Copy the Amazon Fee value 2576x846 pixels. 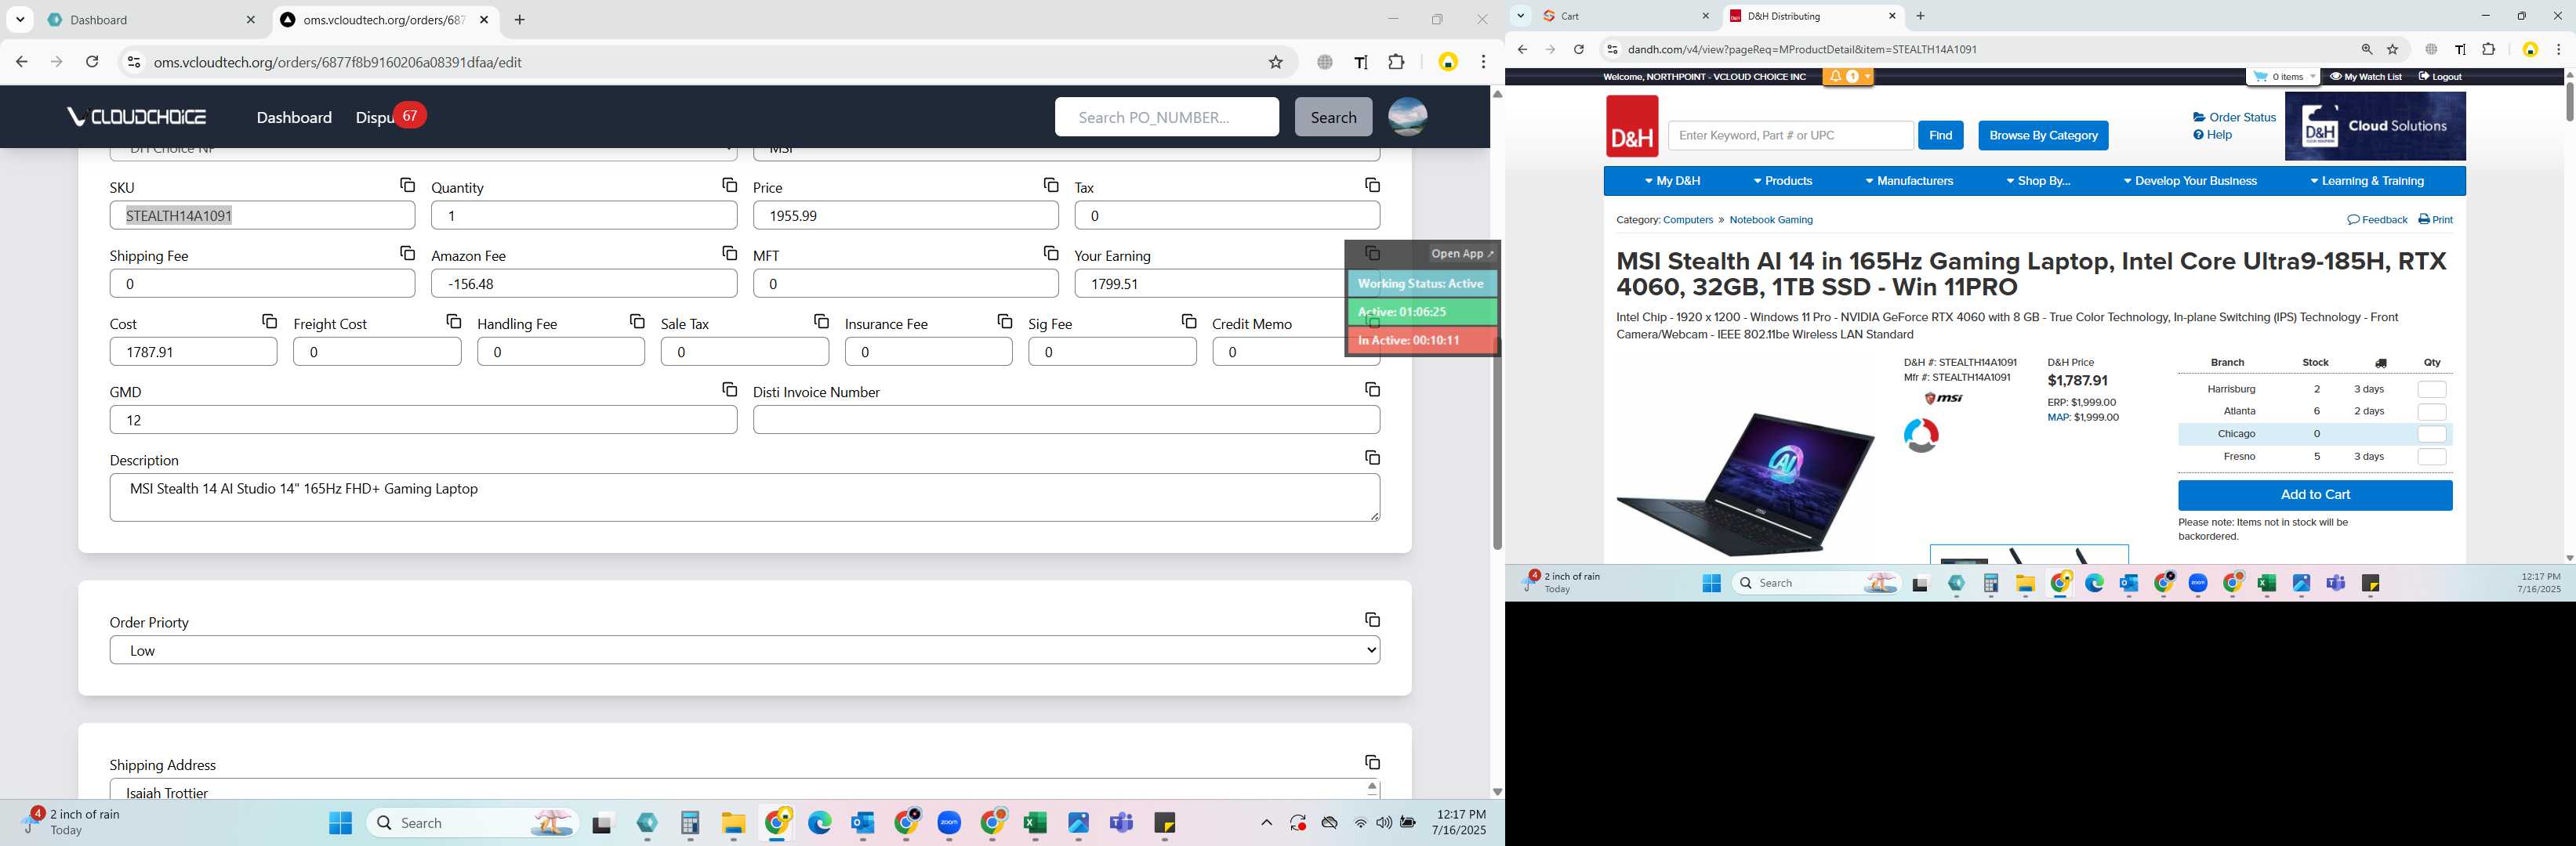point(729,254)
